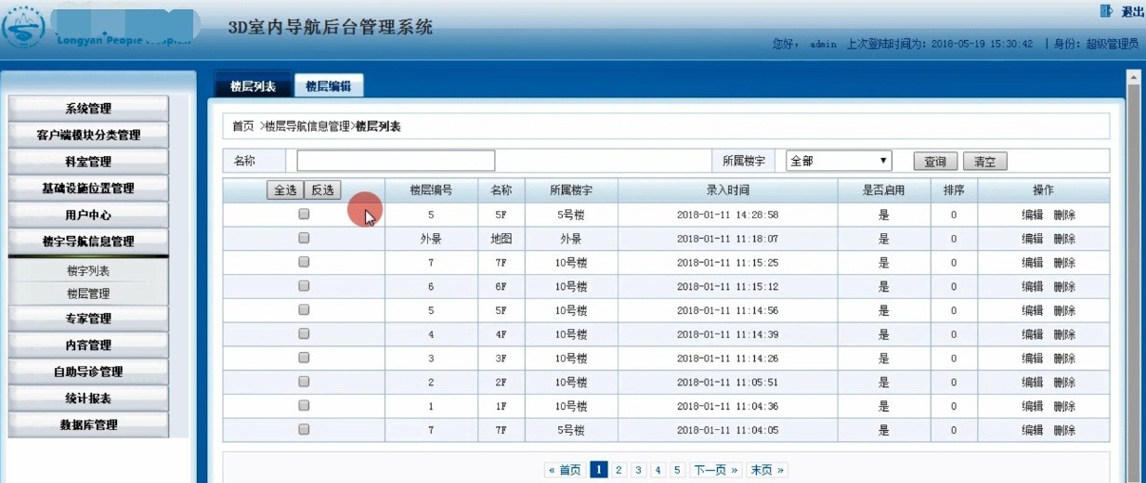Click 末页 last page button

(767, 470)
